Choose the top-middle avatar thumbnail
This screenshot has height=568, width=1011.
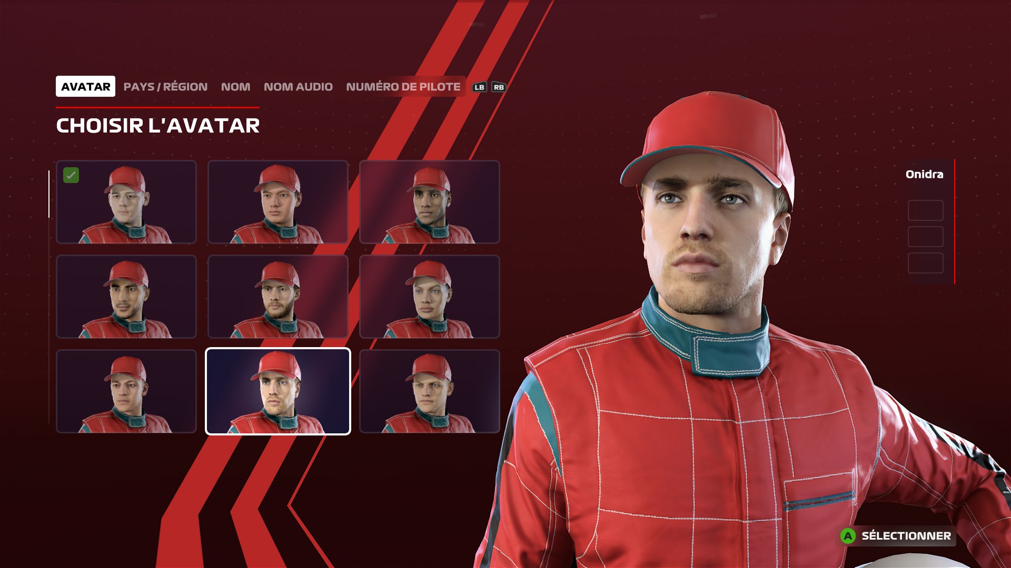[x=278, y=202]
